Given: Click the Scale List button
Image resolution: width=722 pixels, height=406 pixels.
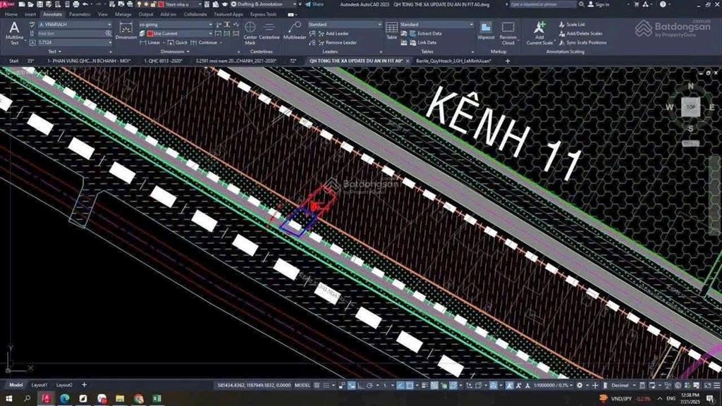Looking at the screenshot, I should click(x=571, y=25).
